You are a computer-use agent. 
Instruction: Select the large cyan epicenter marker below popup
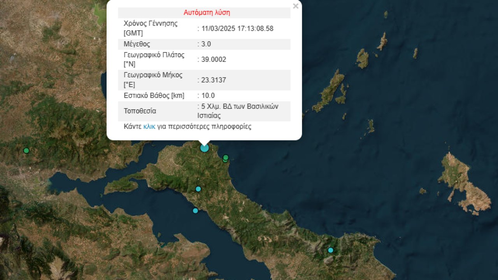(x=205, y=148)
